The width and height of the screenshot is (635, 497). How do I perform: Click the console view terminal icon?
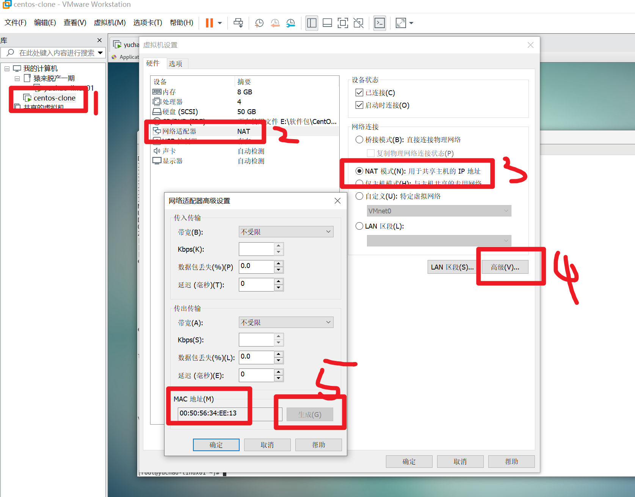(379, 23)
